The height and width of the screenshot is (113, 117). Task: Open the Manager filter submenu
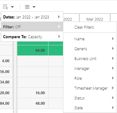point(90,68)
